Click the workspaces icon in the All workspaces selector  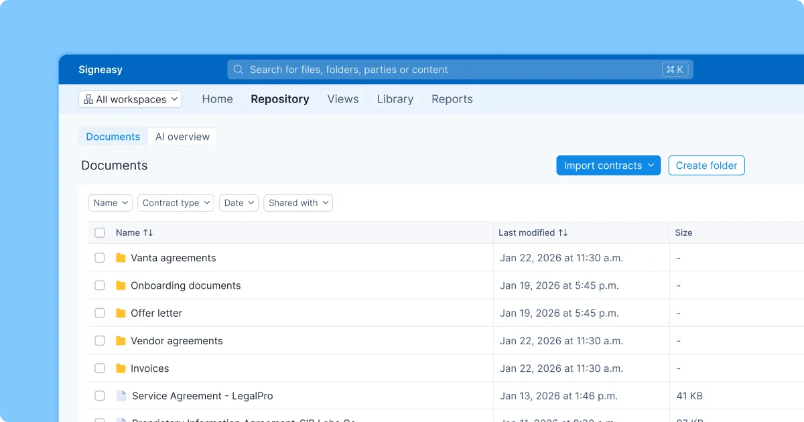click(88, 99)
